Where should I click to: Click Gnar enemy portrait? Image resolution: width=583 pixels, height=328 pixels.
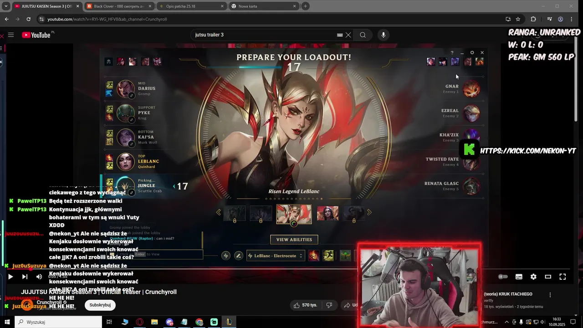point(471,89)
